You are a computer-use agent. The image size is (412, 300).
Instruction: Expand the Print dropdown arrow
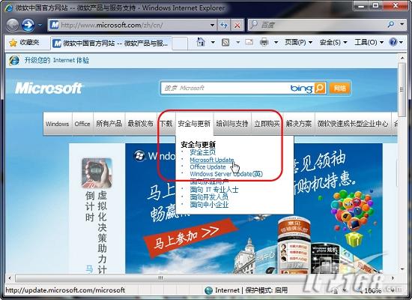coord(276,42)
